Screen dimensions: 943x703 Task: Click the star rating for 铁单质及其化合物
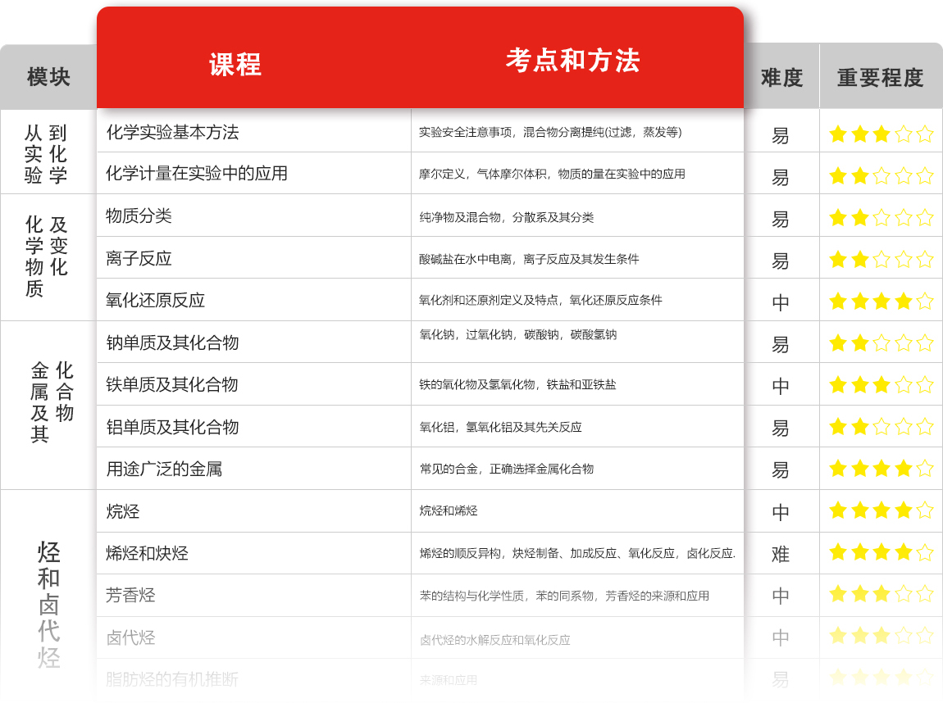tap(881, 384)
